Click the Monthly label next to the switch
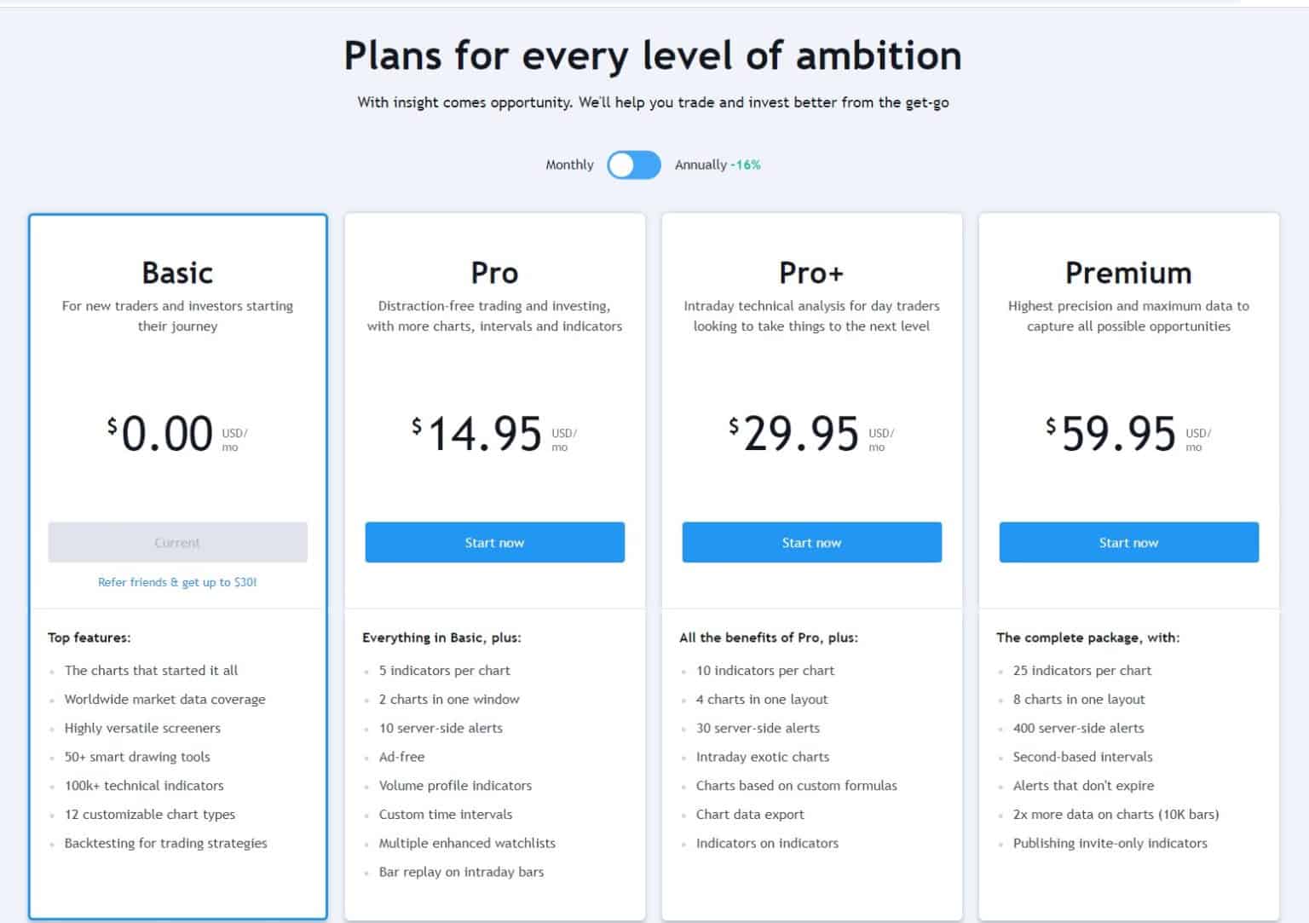The width and height of the screenshot is (1309, 923). click(569, 164)
